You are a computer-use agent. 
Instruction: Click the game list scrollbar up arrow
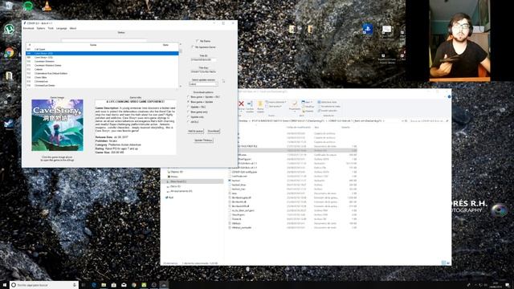pos(180,44)
